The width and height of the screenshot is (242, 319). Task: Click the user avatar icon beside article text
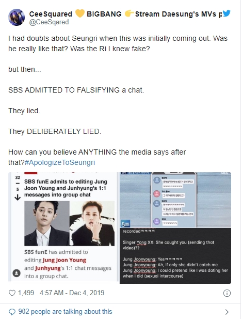click(17, 273)
